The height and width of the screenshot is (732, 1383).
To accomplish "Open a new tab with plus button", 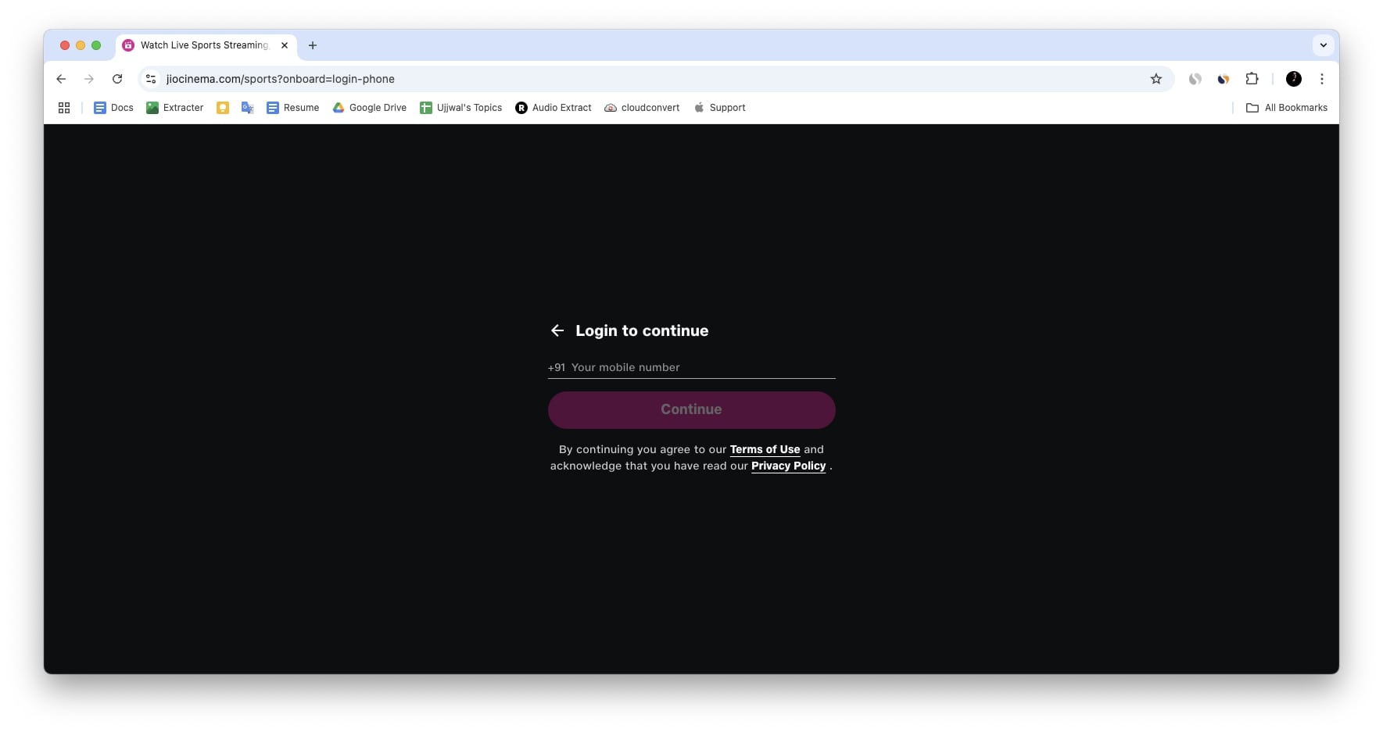I will 313,45.
